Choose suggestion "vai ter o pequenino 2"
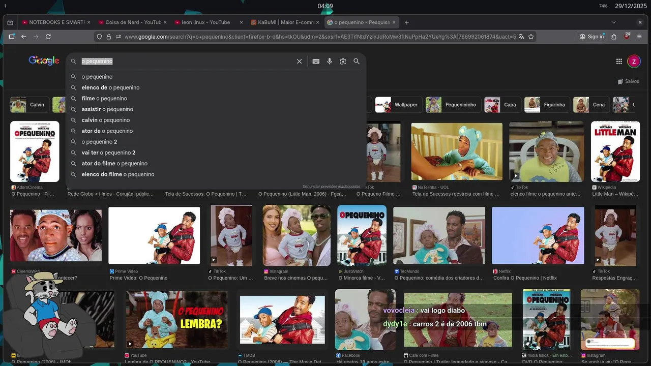 coord(216,152)
